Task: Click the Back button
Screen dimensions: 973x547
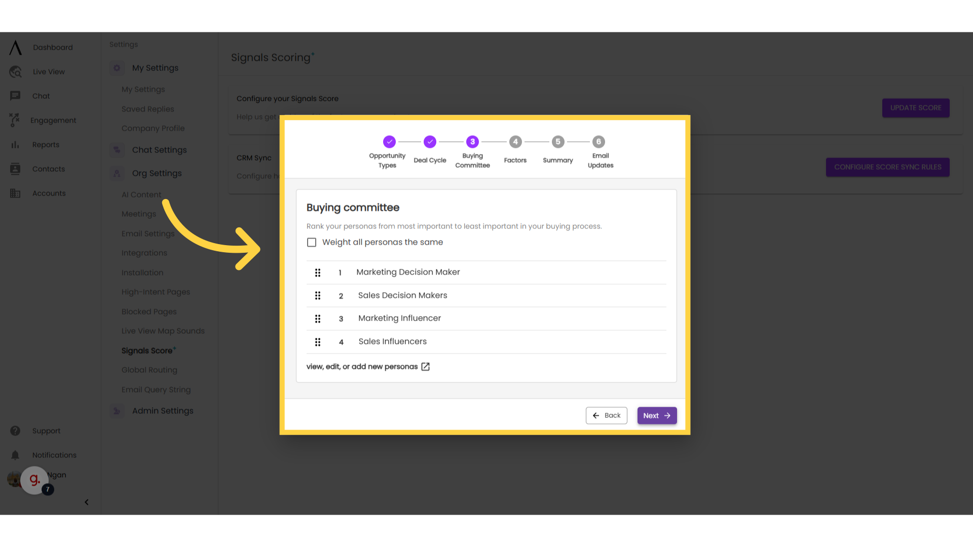Action: click(x=606, y=415)
